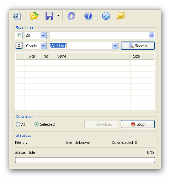Select the Selected radio button

coord(37,124)
